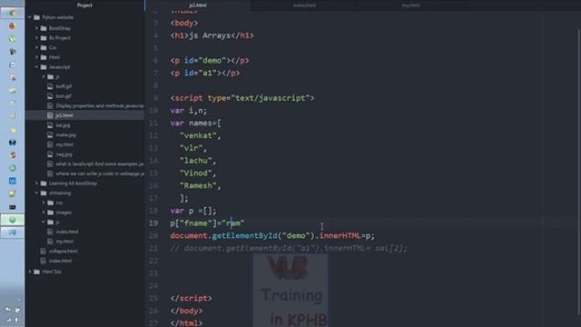Expand the js folder inside Javascript
Viewport: 581px width, 327px height.
[44, 76]
